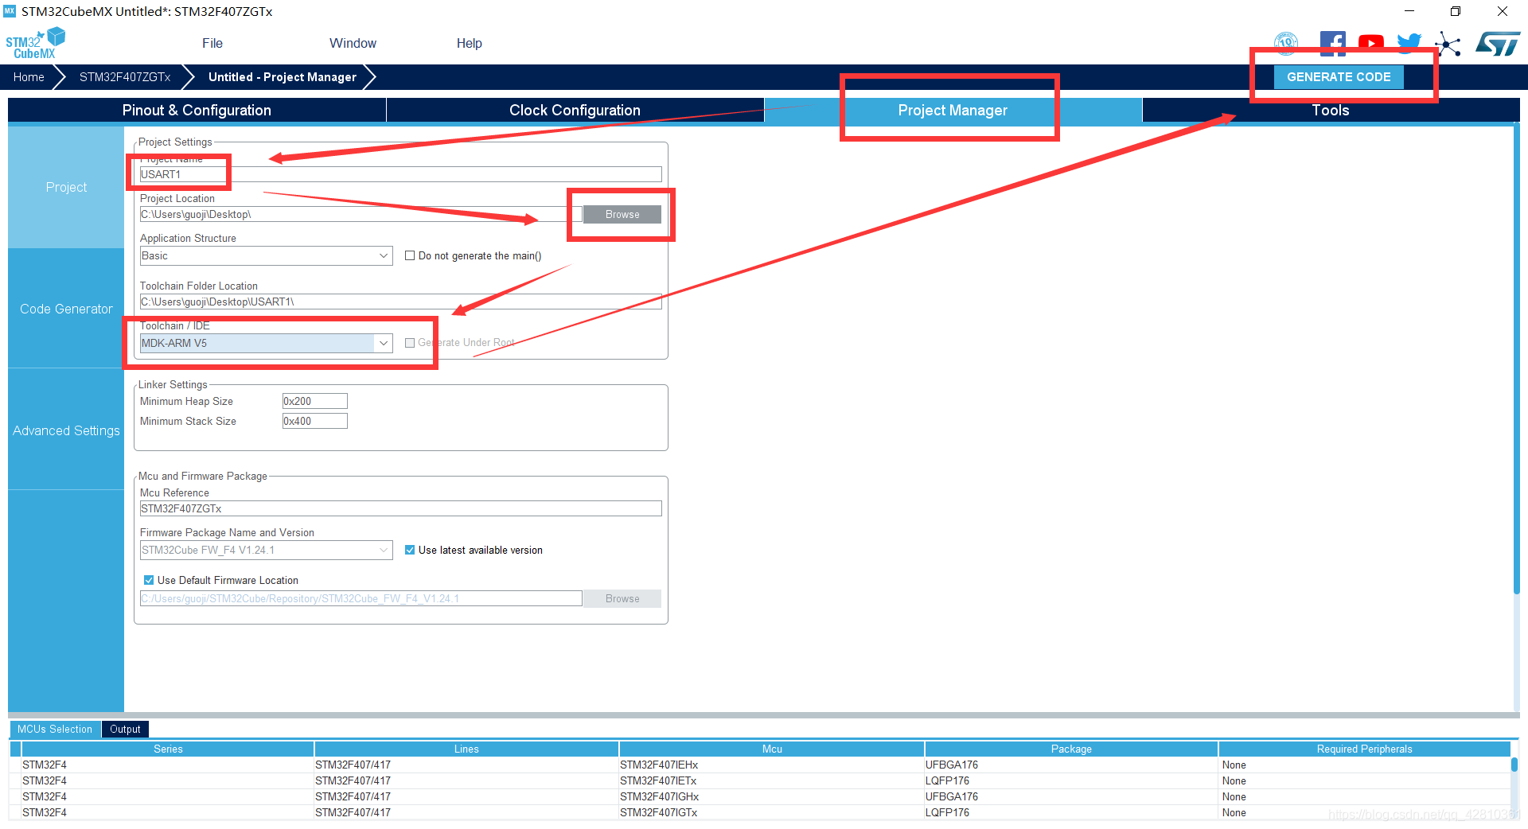
Task: Select the STM32F407IETx table row
Action: [760, 780]
